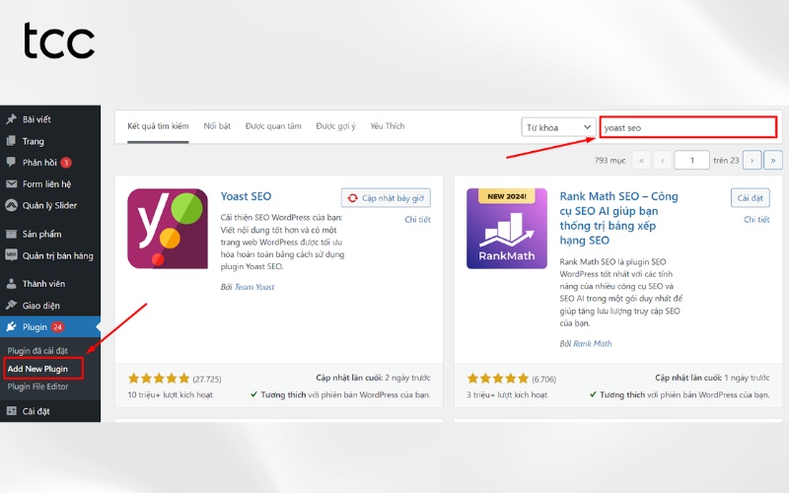This screenshot has width=789, height=493.
Task: Open Chi tiết for Yoast SEO
Action: click(417, 219)
